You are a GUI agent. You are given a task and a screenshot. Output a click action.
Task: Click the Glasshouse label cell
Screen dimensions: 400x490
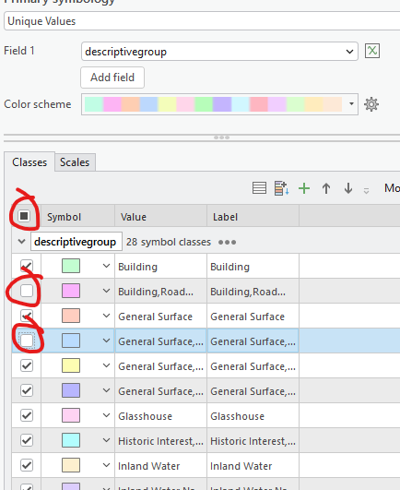(x=253, y=415)
